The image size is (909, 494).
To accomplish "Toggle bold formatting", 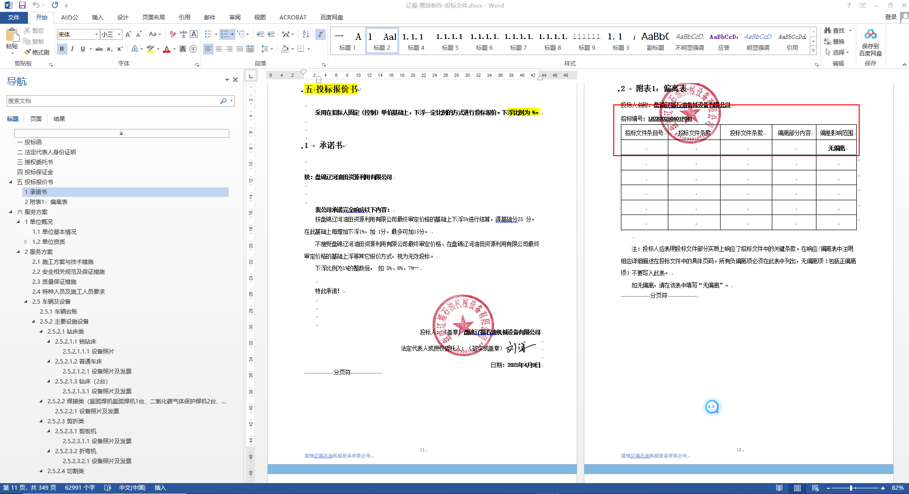I will tap(62, 49).
